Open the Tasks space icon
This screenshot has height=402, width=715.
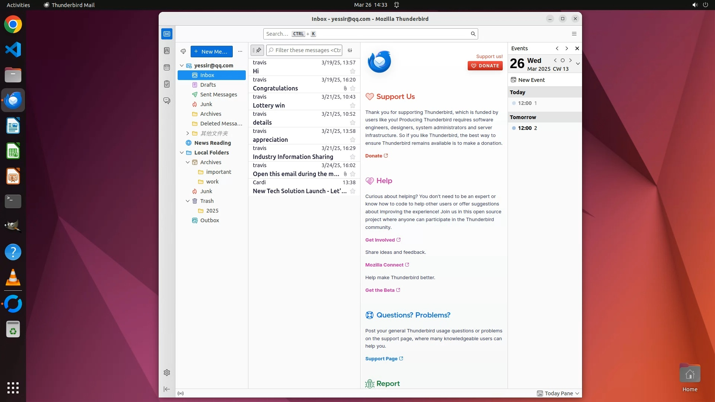[x=167, y=84]
